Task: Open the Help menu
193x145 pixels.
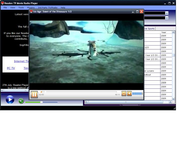Action: 63,8
